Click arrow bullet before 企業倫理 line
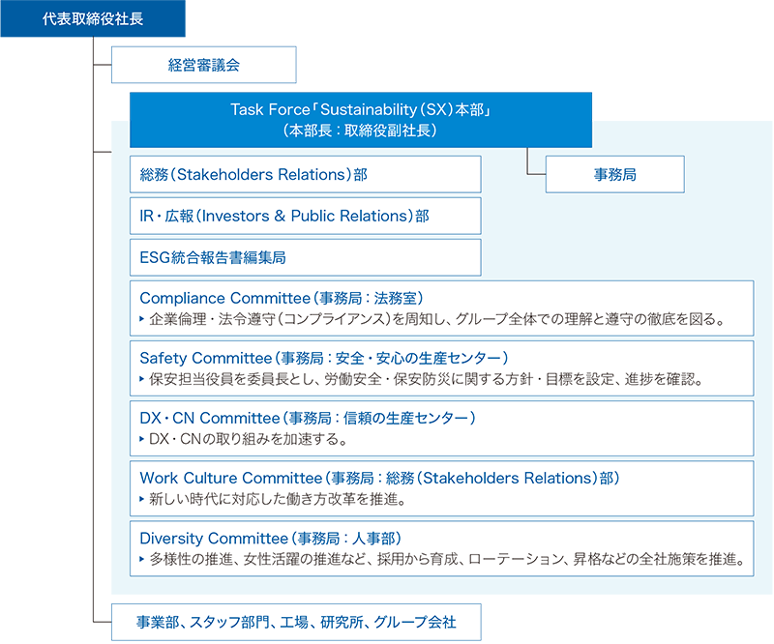The image size is (774, 644). pos(142,319)
